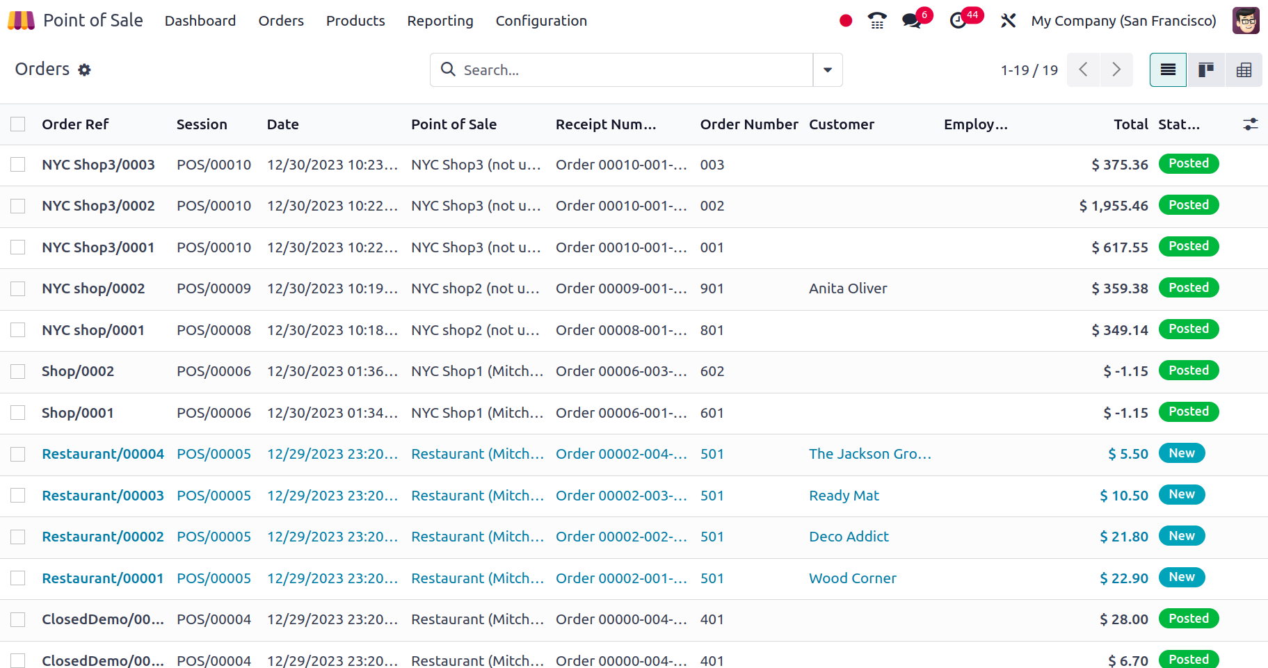Viewport: 1268px width, 668px height.
Task: Check the box for NYC Shop3/0003
Action: 18,165
